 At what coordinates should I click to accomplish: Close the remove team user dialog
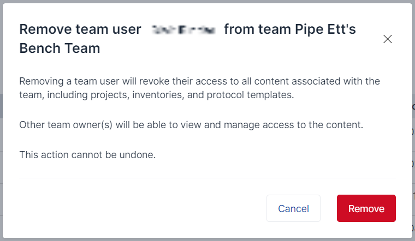388,39
